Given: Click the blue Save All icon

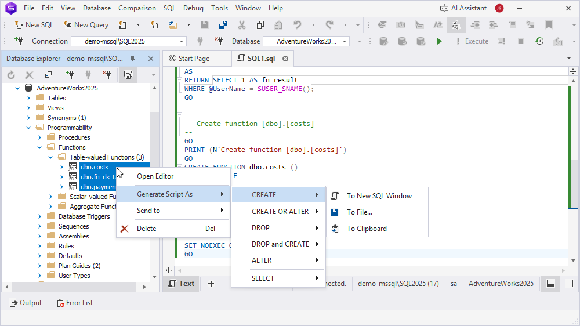Looking at the screenshot, I should coord(223,25).
